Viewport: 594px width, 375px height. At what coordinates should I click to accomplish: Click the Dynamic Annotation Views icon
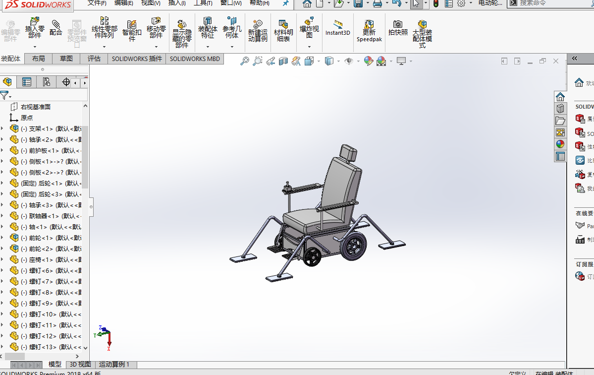(x=296, y=61)
